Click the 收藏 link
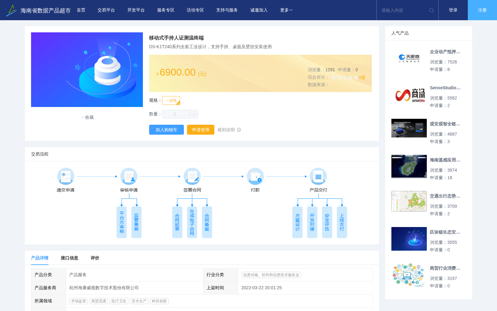 click(89, 117)
